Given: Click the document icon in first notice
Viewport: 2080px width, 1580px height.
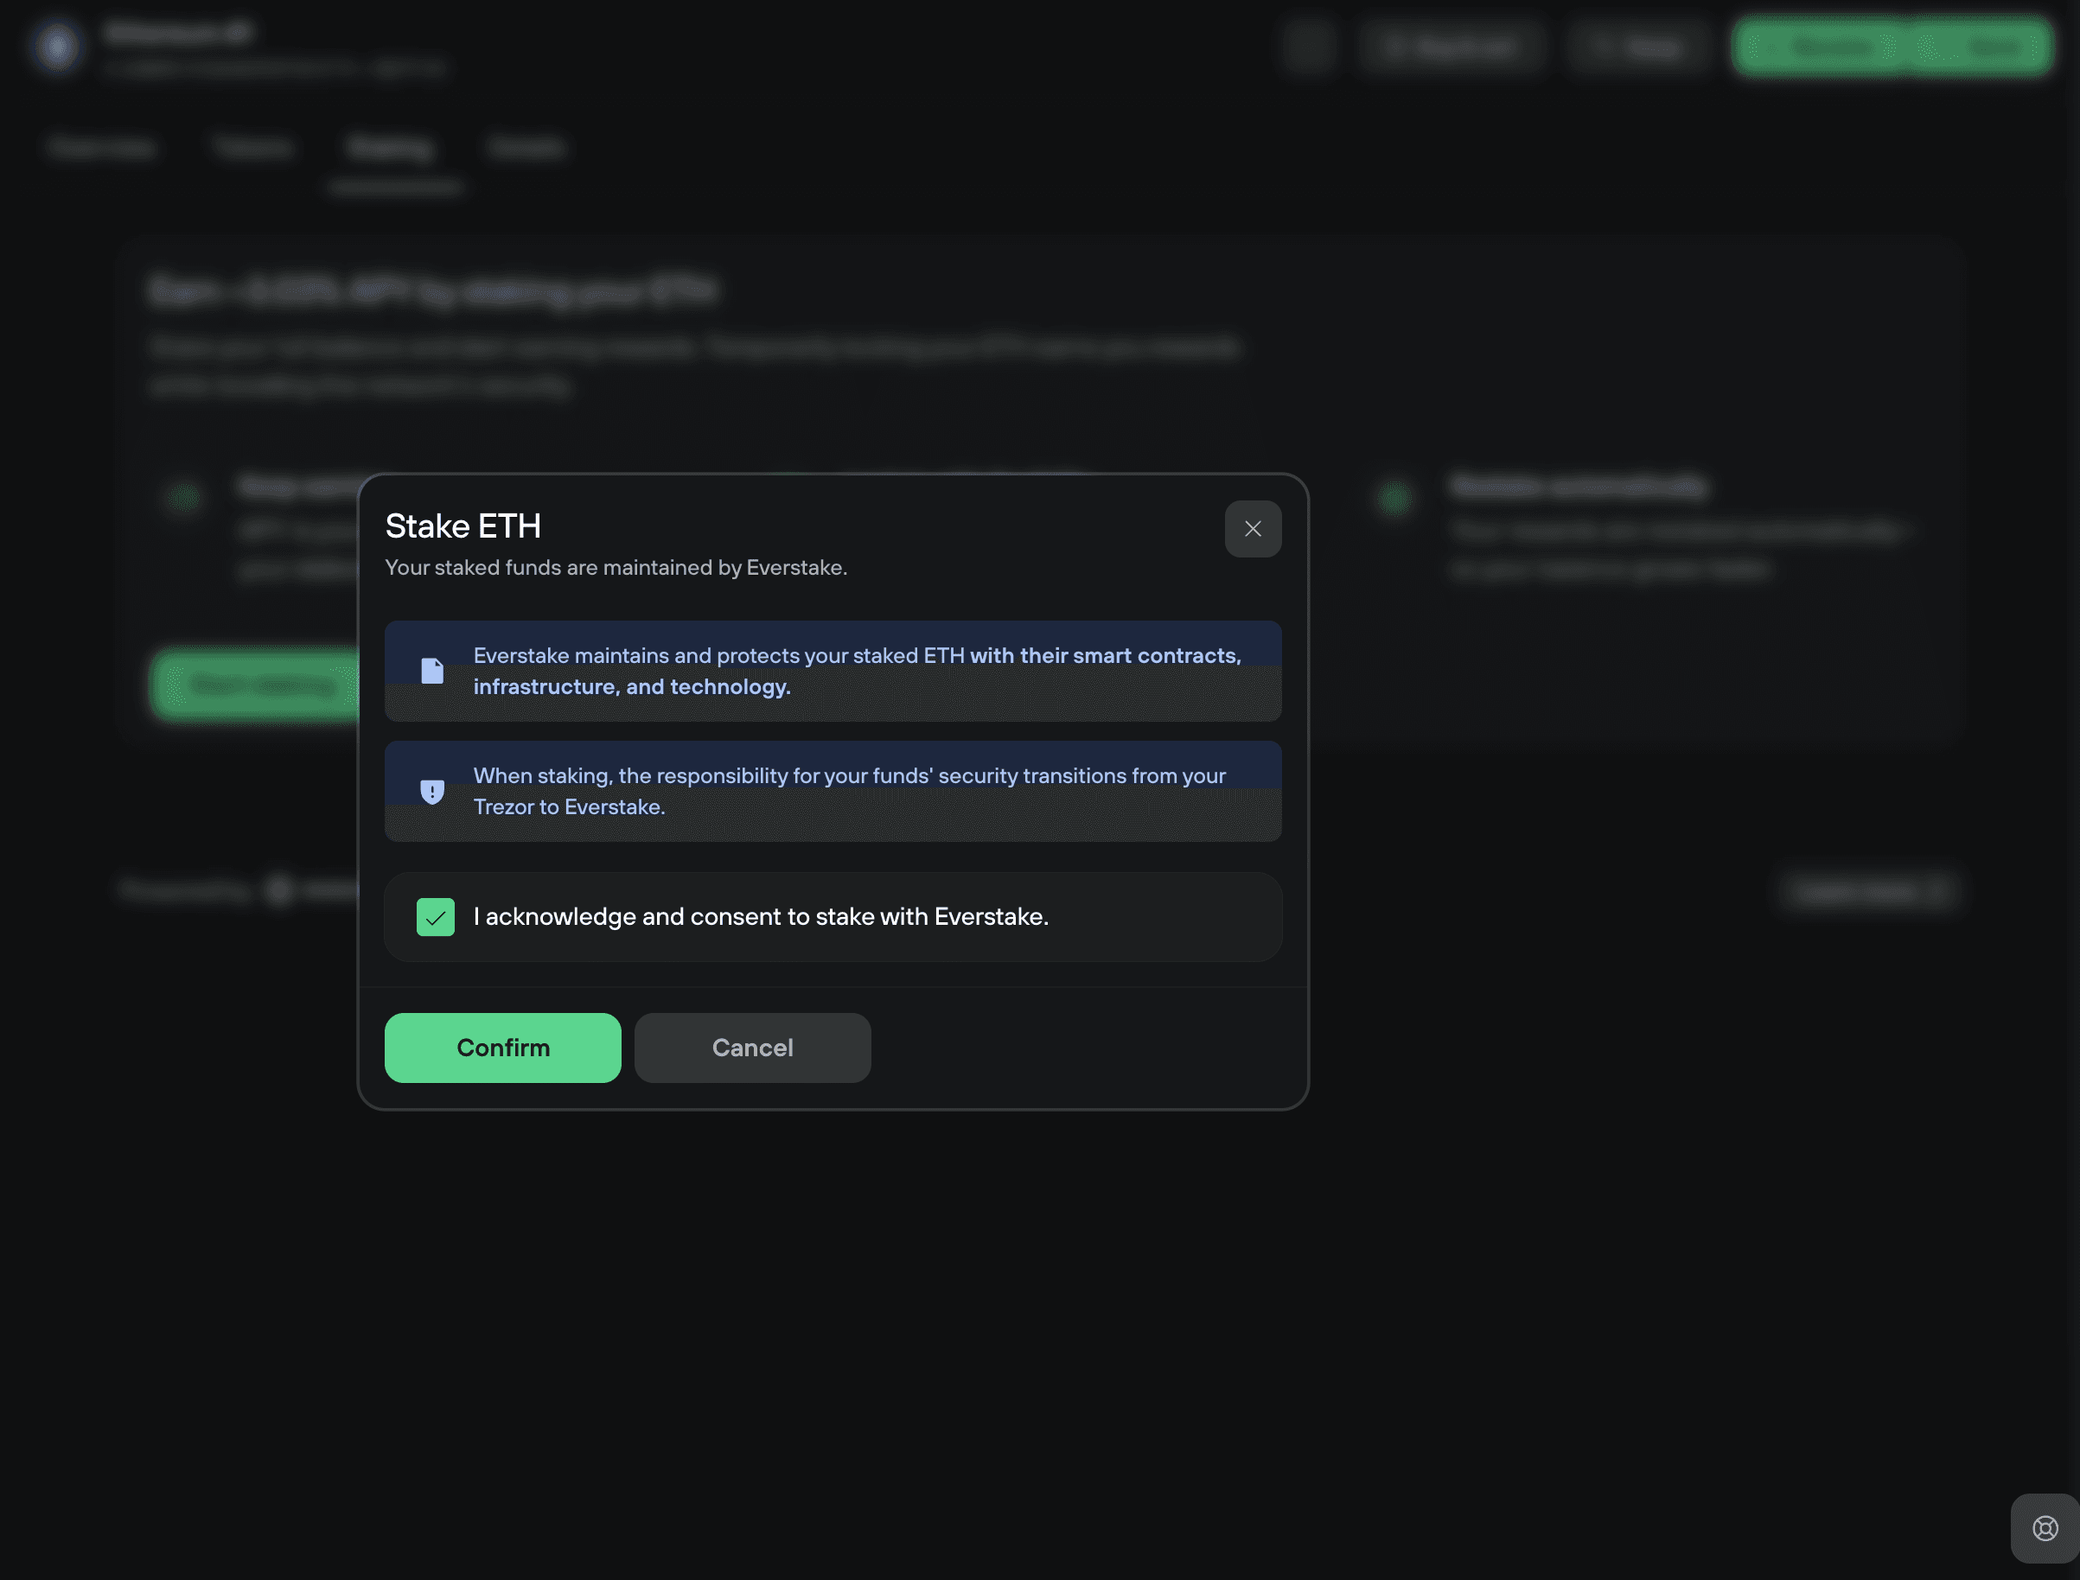Looking at the screenshot, I should (x=431, y=671).
